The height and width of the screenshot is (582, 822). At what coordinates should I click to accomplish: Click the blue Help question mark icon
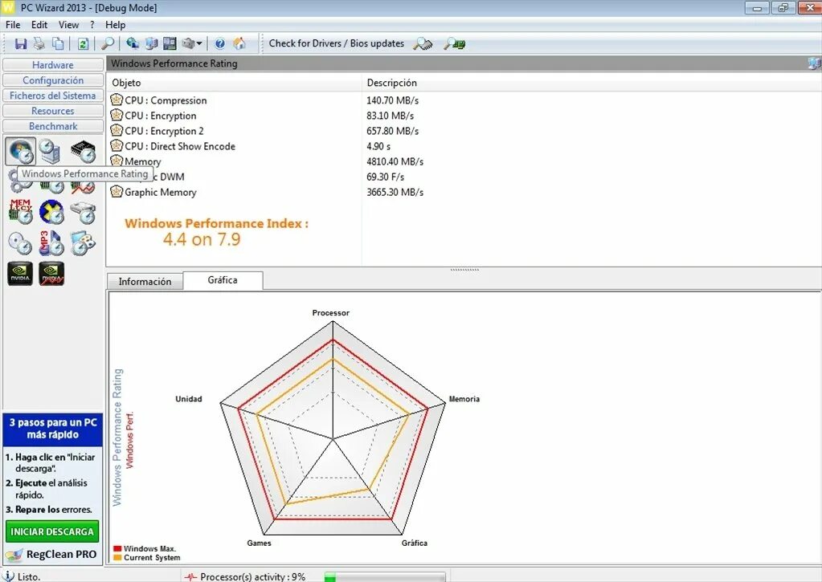pos(219,43)
